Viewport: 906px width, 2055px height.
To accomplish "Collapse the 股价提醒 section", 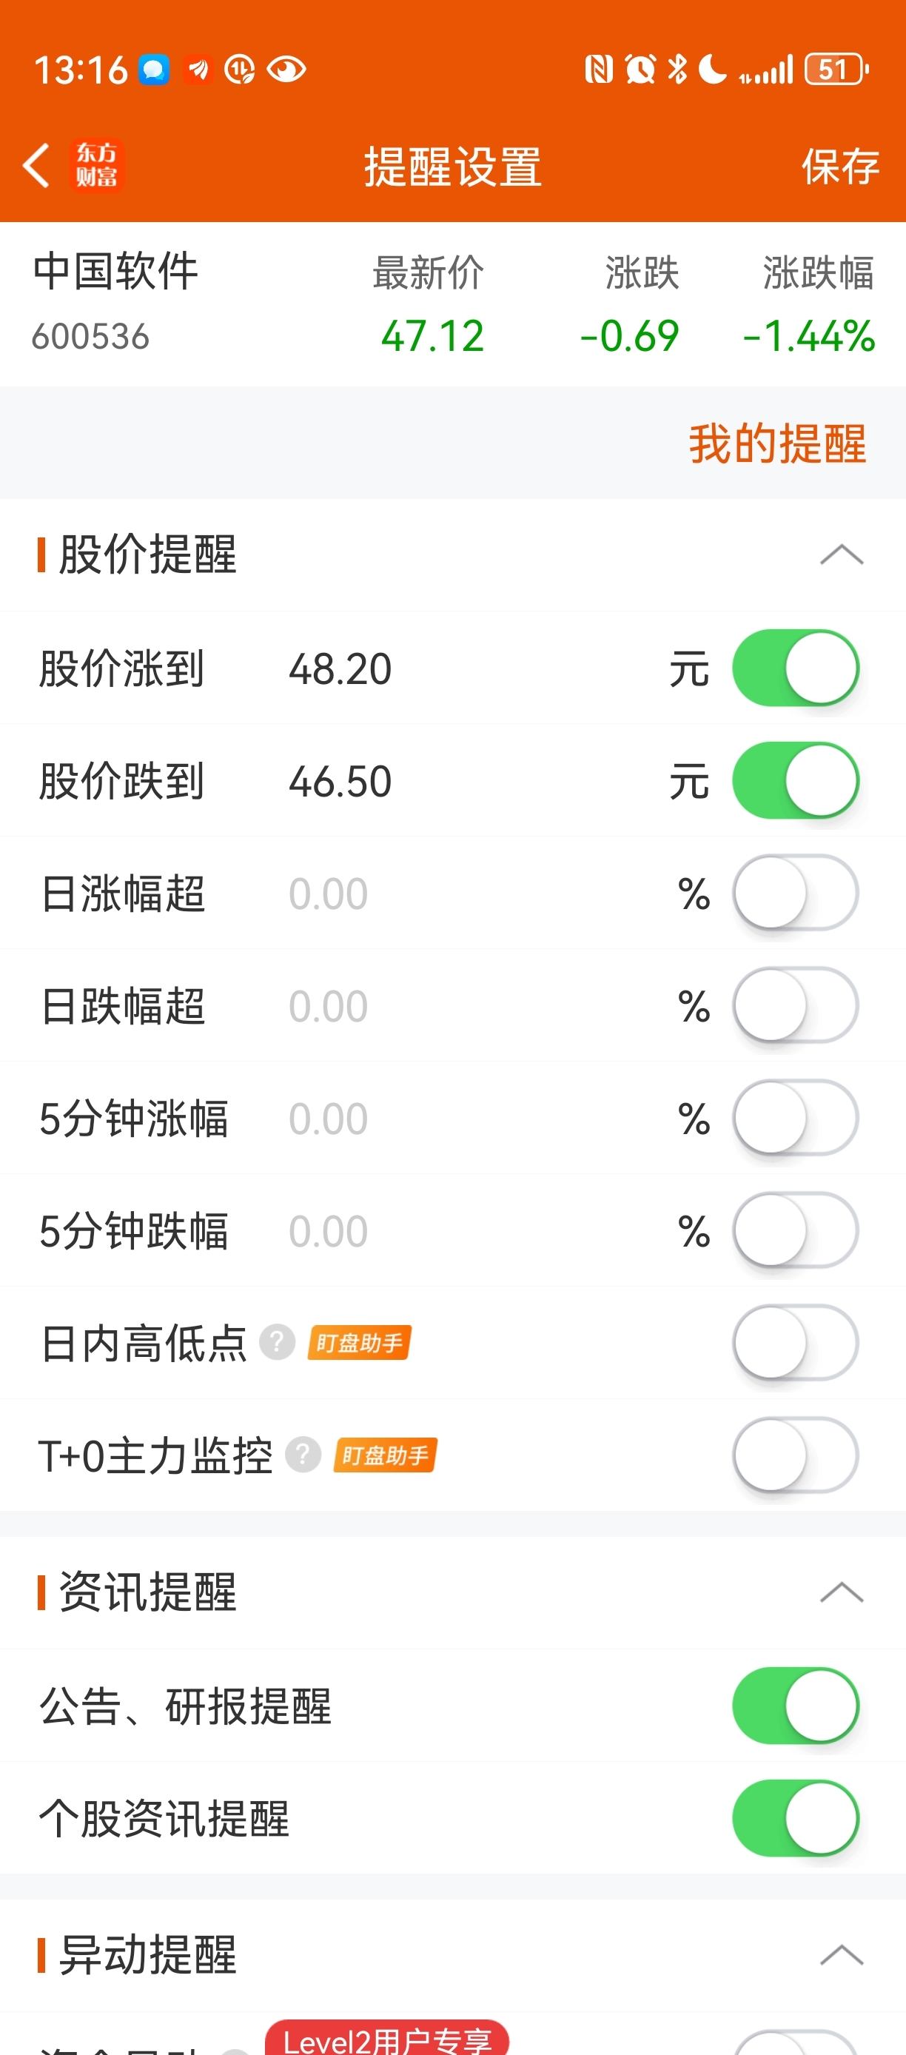I will pos(842,554).
